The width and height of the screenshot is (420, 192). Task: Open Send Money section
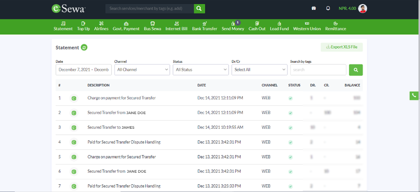click(233, 26)
